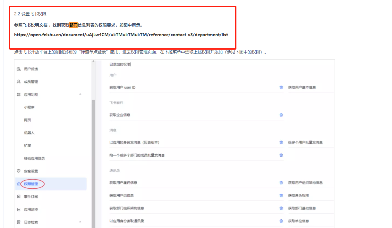The width and height of the screenshot is (392, 228).
Task: Click trash icon beside 获取部门组织架构信息
Action: pos(281,208)
